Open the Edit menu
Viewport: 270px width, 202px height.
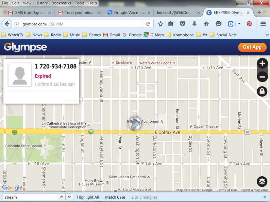(x=16, y=3)
